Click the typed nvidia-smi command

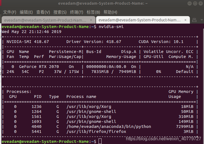(111, 27)
